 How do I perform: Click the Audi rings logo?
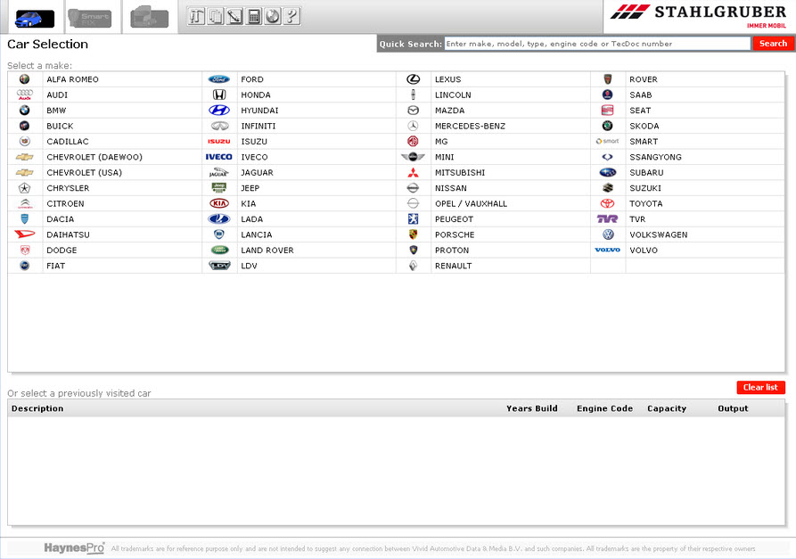click(24, 95)
